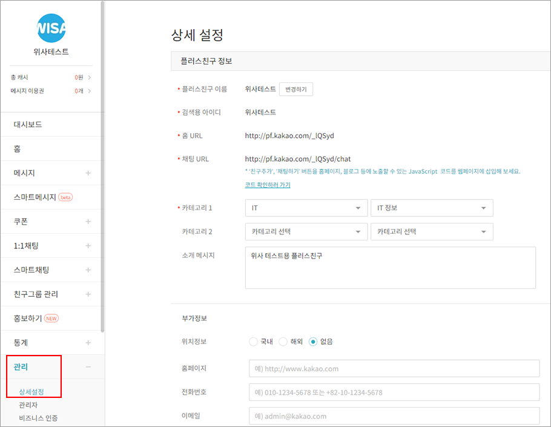Select 없음 location radio button
The height and width of the screenshot is (427, 551).
click(x=313, y=342)
